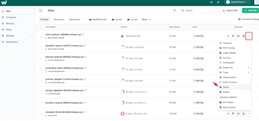259x121 pixels.
Task: Open the three-dots menu for viewable-ferret
Action: (x=249, y=114)
